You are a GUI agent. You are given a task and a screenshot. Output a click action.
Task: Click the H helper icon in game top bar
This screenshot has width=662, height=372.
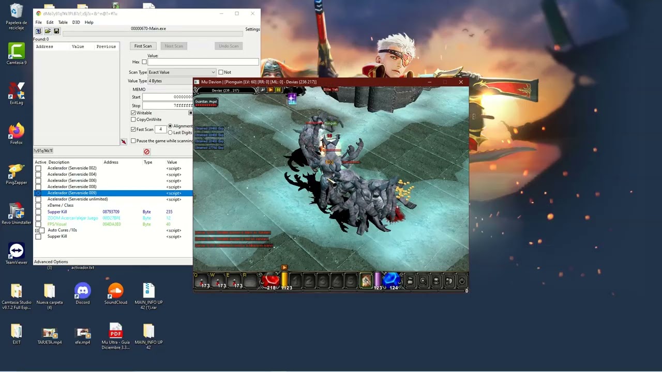tap(278, 90)
